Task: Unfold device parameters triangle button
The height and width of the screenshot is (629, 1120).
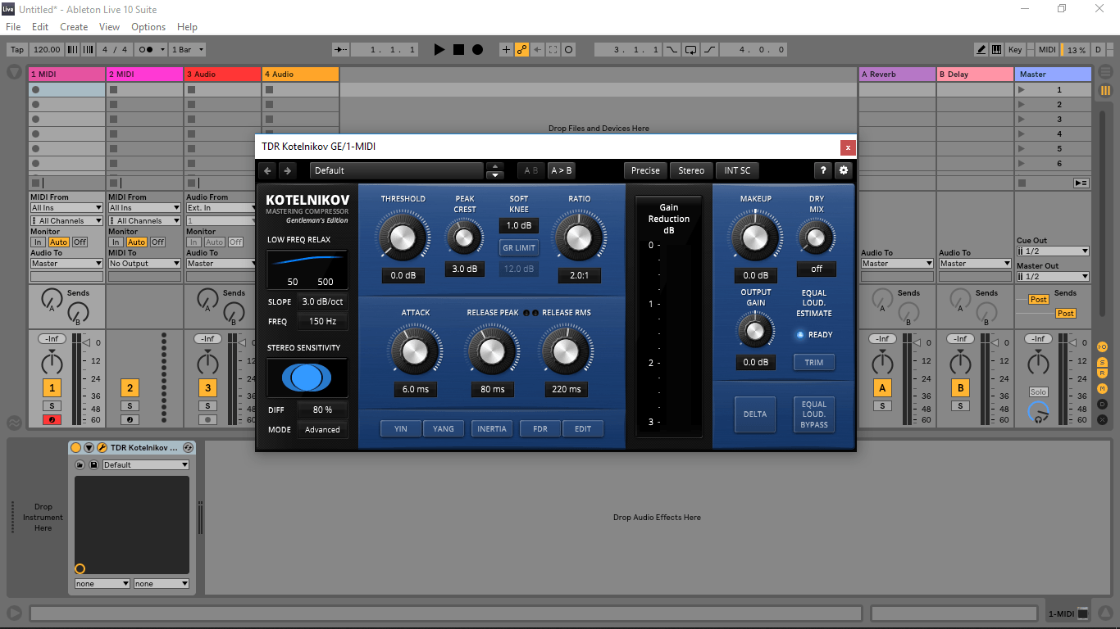Action: click(x=89, y=448)
